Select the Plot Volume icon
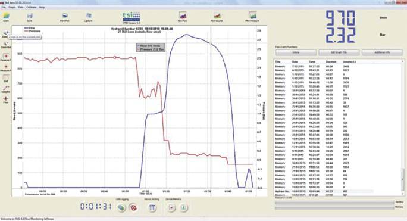 217,16
